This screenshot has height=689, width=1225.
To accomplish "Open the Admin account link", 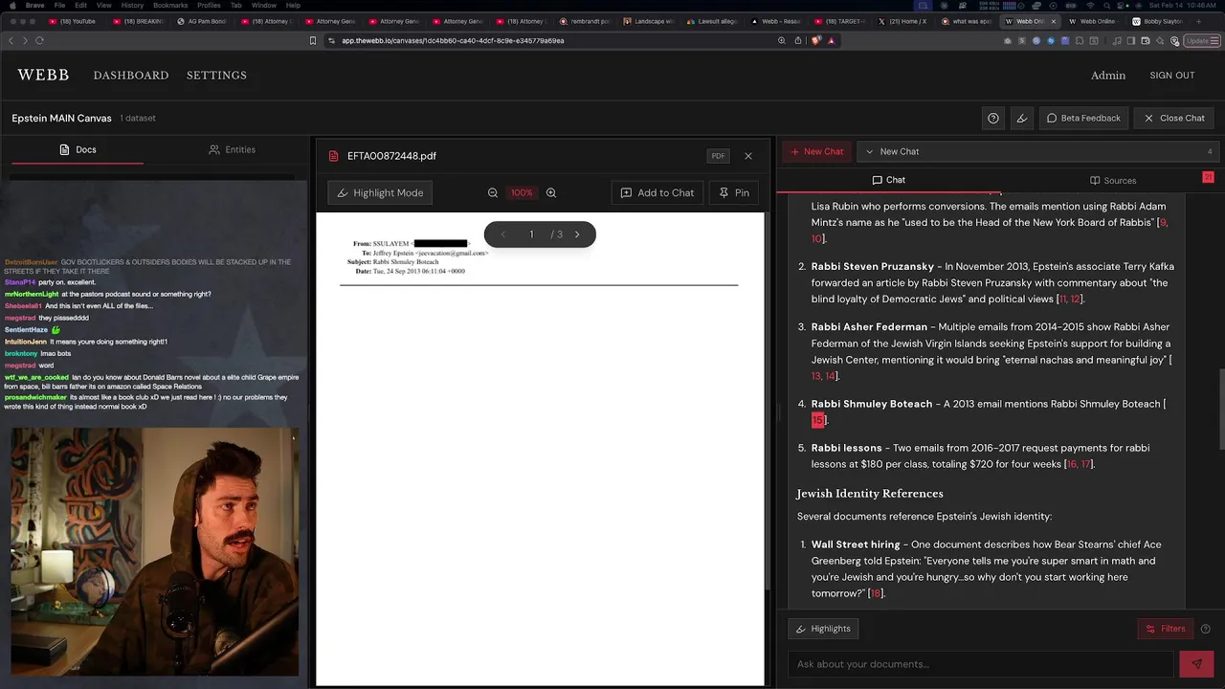I will [x=1108, y=76].
